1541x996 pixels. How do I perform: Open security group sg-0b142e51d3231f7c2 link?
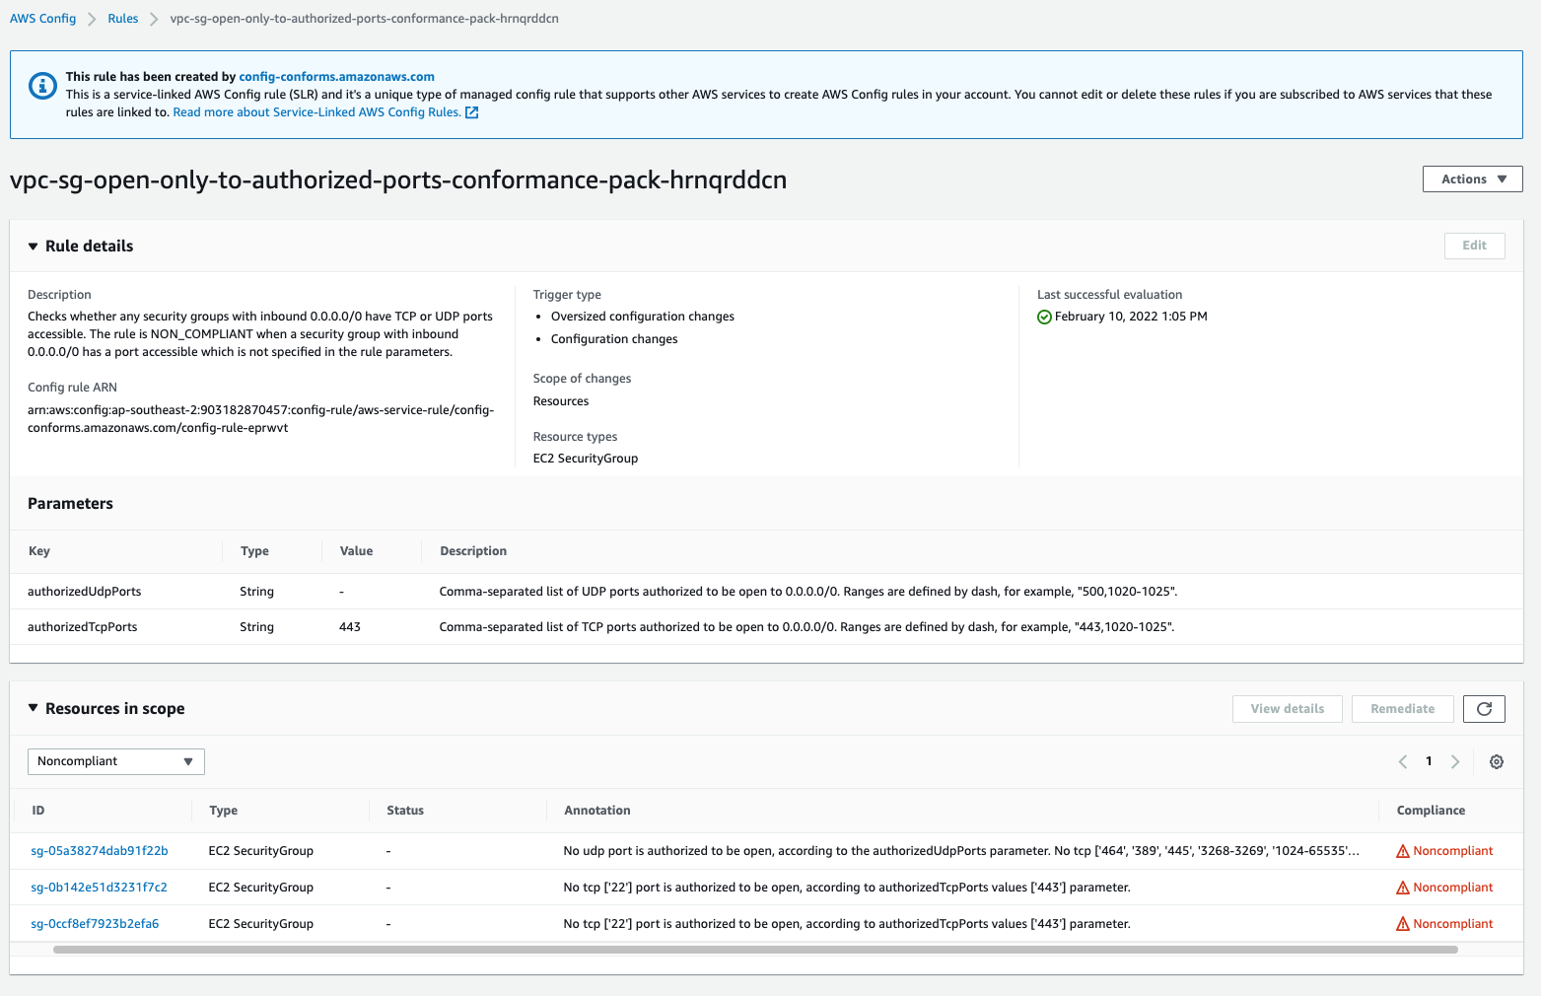100,888
